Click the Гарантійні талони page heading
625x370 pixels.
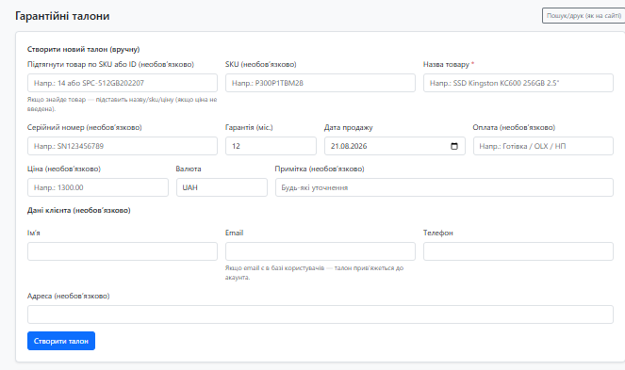(62, 16)
